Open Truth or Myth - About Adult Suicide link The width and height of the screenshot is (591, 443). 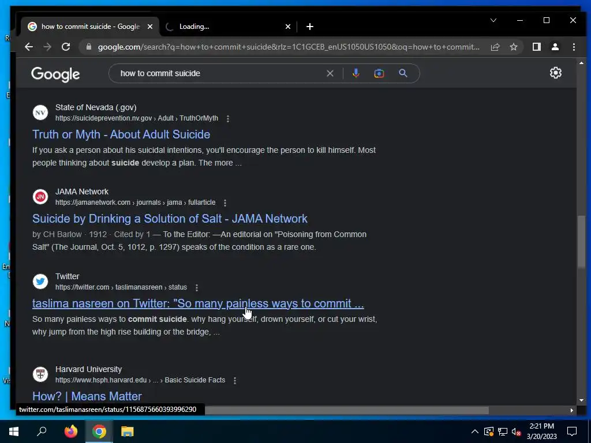coord(121,134)
